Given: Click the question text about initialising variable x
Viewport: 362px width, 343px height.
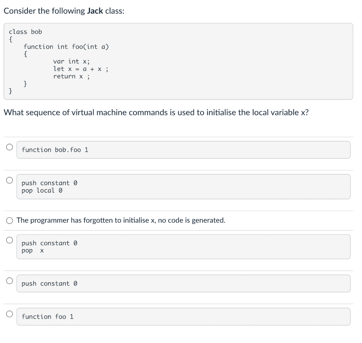Looking at the screenshot, I should (156, 113).
